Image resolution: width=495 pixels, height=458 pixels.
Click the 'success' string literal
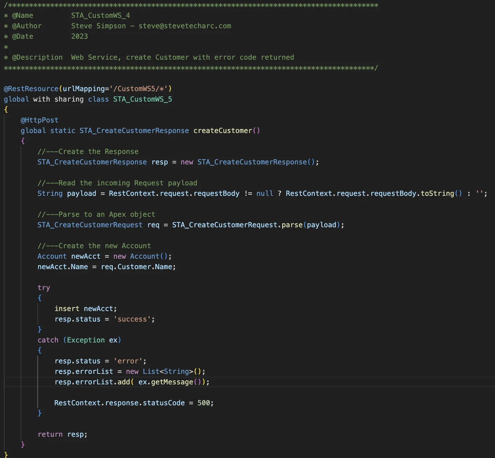[132, 319]
